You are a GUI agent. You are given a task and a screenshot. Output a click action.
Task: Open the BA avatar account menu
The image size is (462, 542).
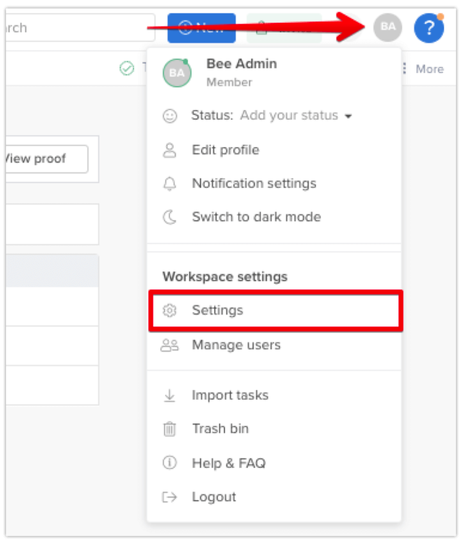tap(388, 27)
